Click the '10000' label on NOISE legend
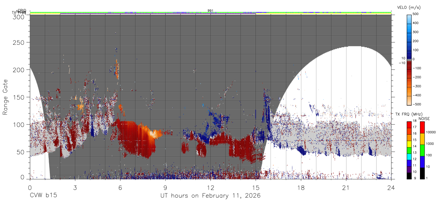 pyautogui.click(x=431, y=132)
